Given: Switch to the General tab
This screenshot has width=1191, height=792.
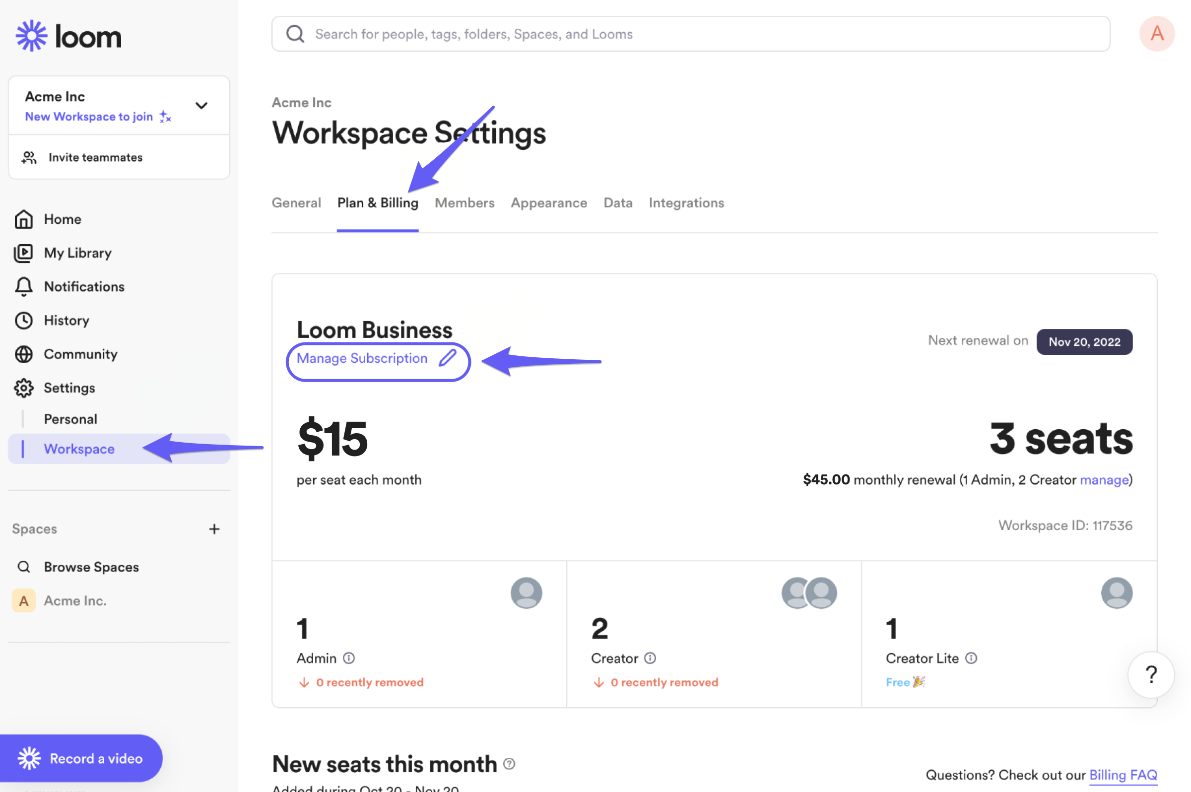Looking at the screenshot, I should pos(296,202).
